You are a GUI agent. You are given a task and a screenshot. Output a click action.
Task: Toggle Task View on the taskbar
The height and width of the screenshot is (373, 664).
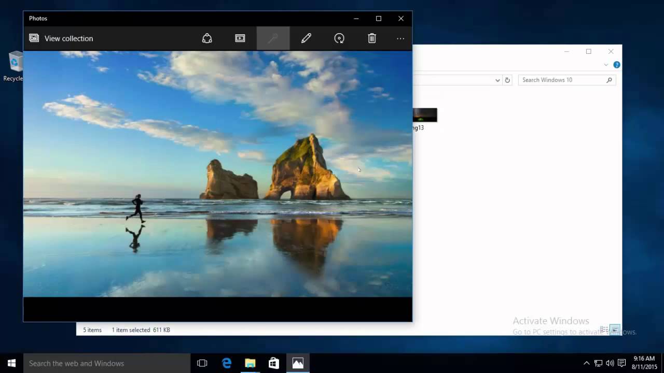202,363
